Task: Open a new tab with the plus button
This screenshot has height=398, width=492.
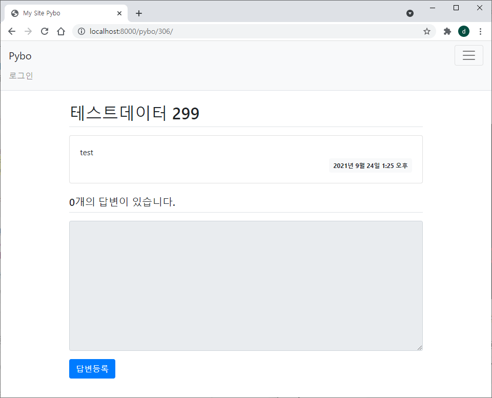Action: (x=139, y=13)
